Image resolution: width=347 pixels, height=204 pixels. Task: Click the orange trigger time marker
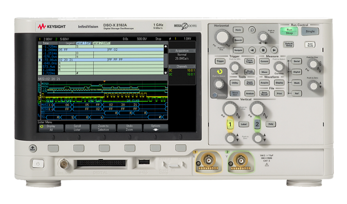click(x=104, y=82)
